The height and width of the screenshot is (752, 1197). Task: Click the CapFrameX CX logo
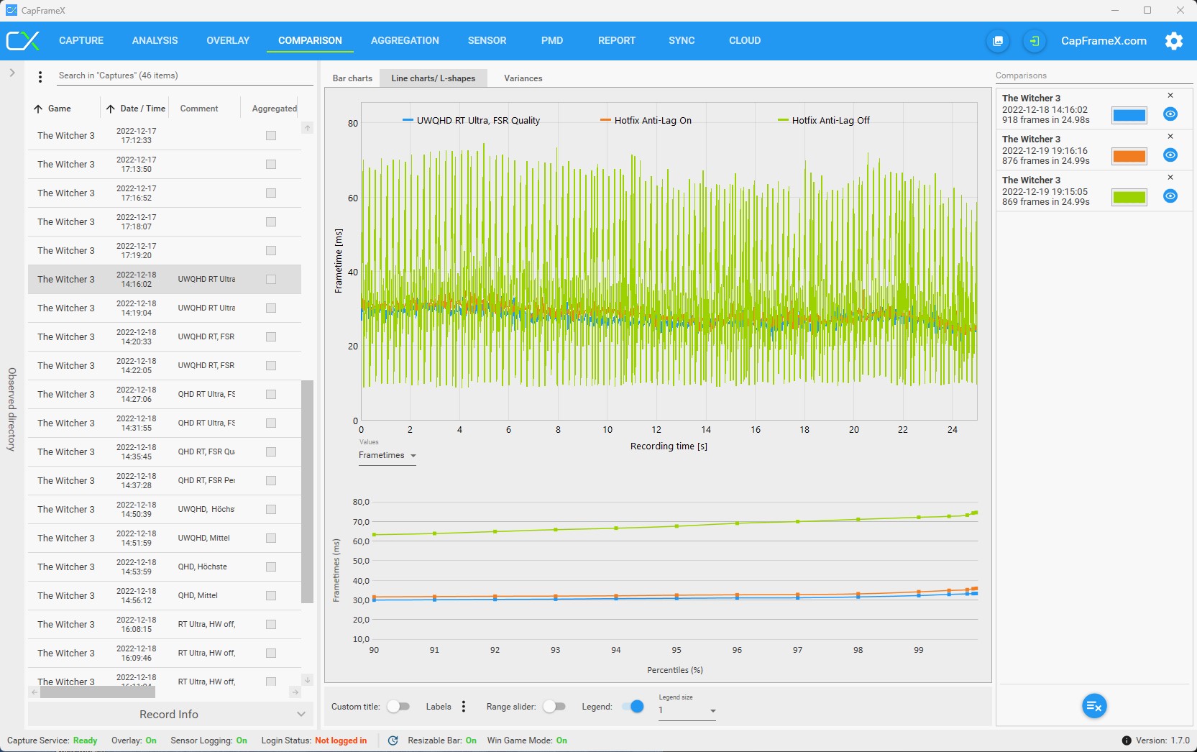23,41
